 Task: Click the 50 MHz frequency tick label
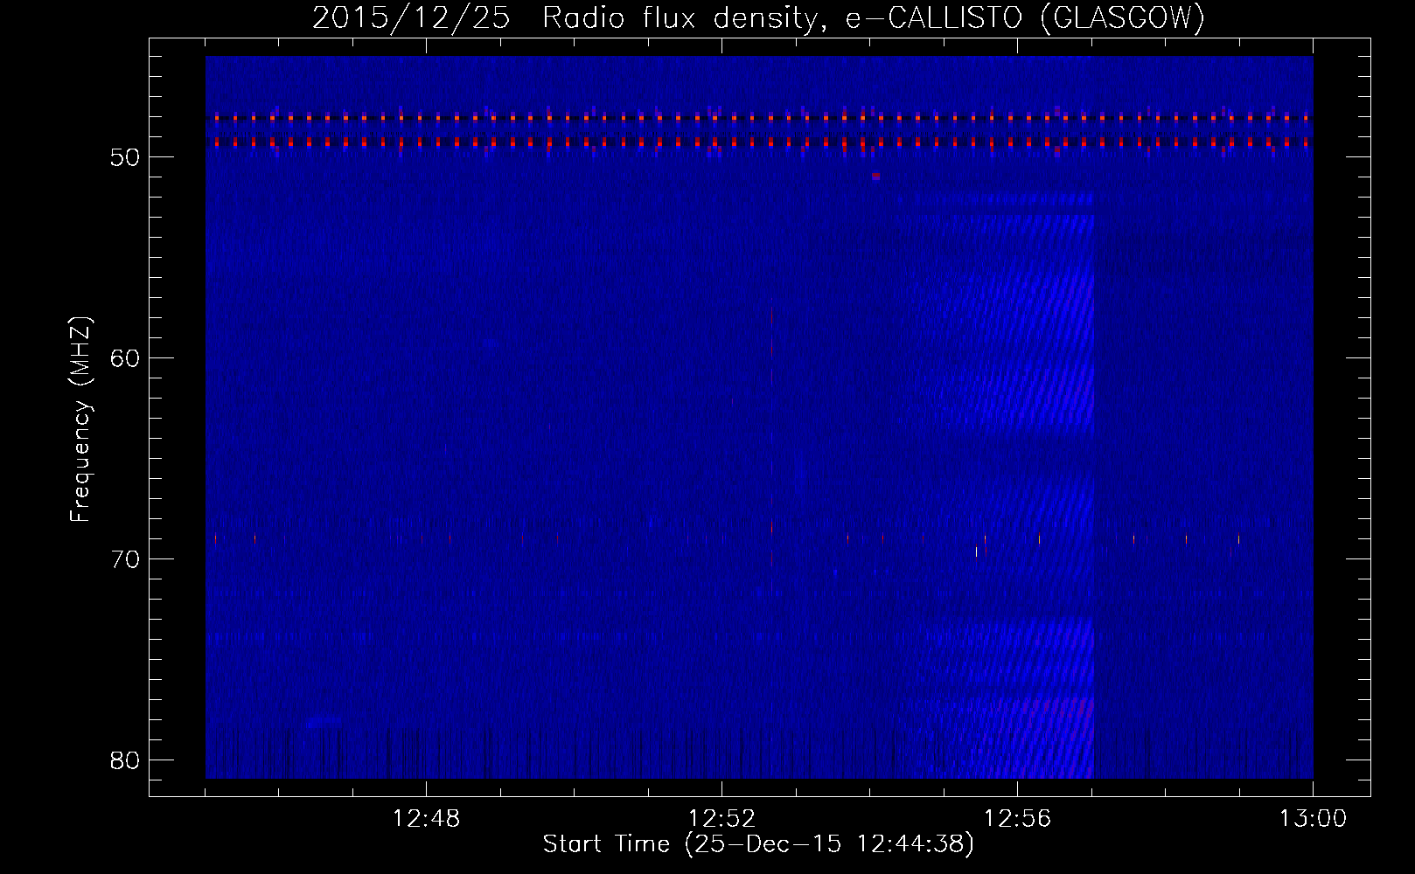[x=126, y=157]
